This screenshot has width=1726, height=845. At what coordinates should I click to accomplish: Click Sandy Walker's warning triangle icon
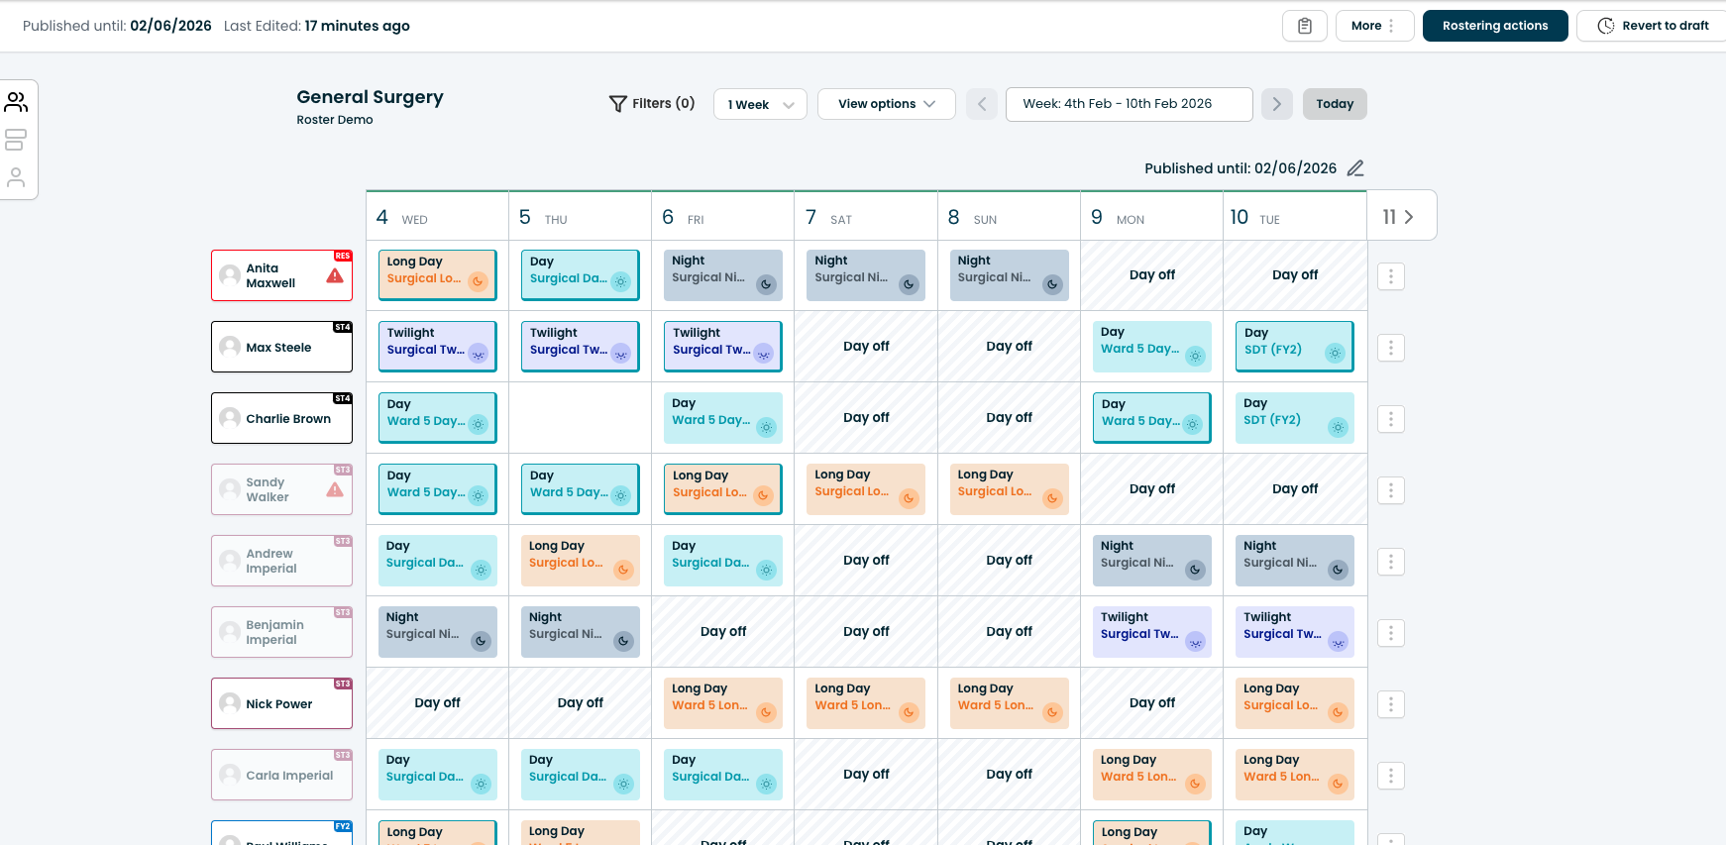[335, 489]
